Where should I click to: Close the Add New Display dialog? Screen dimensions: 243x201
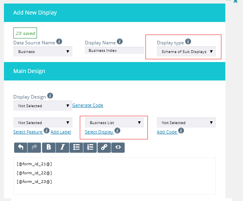pos(236,2)
